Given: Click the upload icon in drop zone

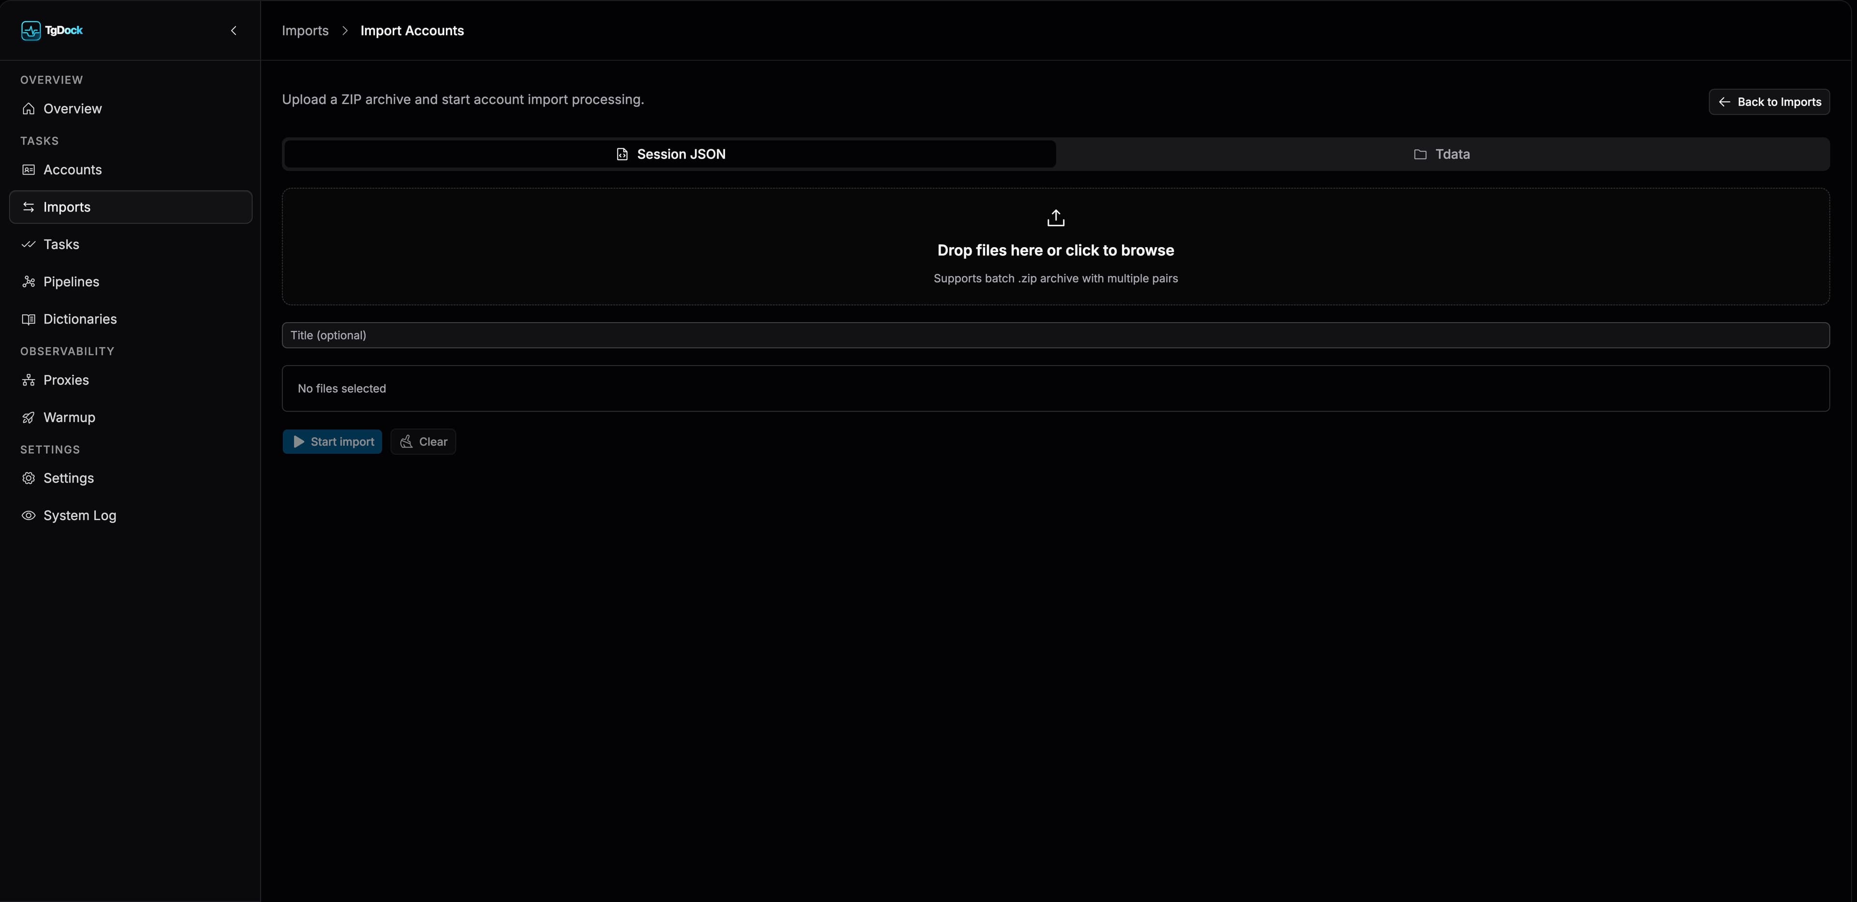Looking at the screenshot, I should click(x=1056, y=218).
